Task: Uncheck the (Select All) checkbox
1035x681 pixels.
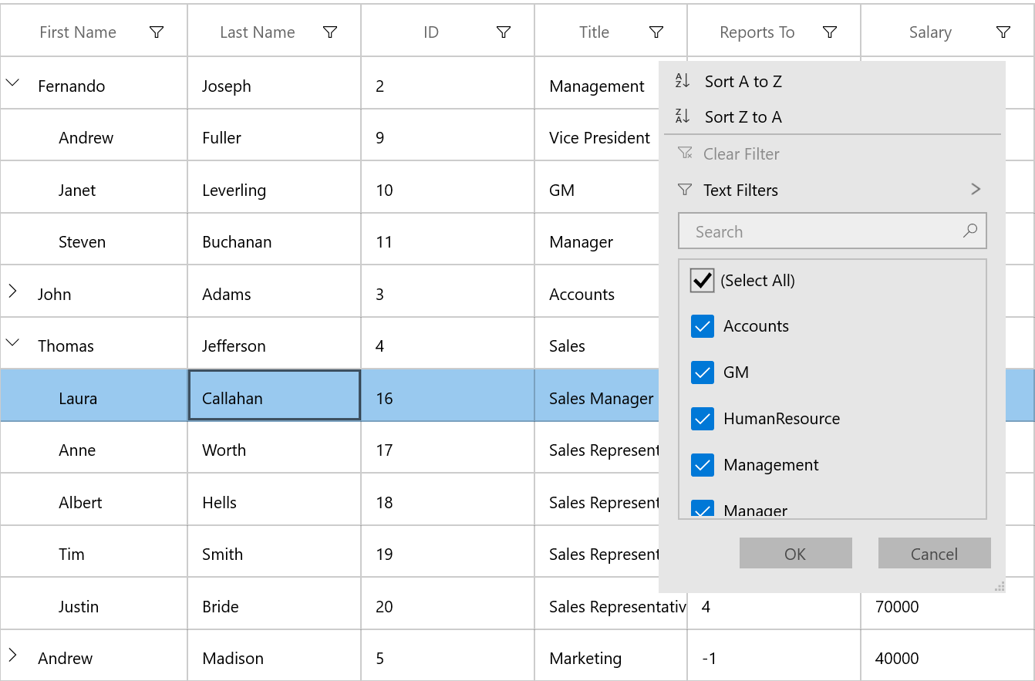Action: click(x=703, y=281)
